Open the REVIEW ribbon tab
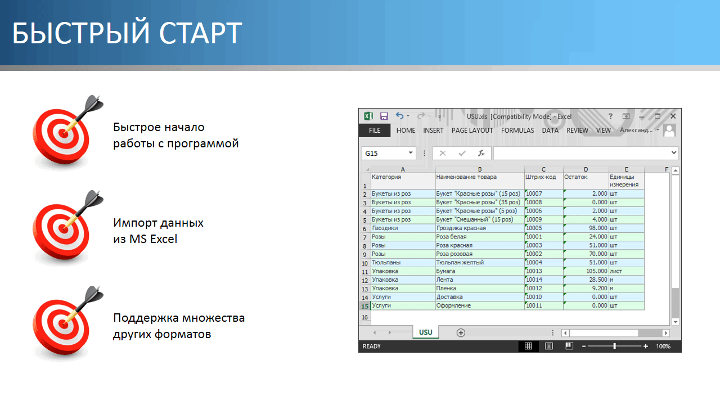The width and height of the screenshot is (720, 405). pyautogui.click(x=577, y=130)
